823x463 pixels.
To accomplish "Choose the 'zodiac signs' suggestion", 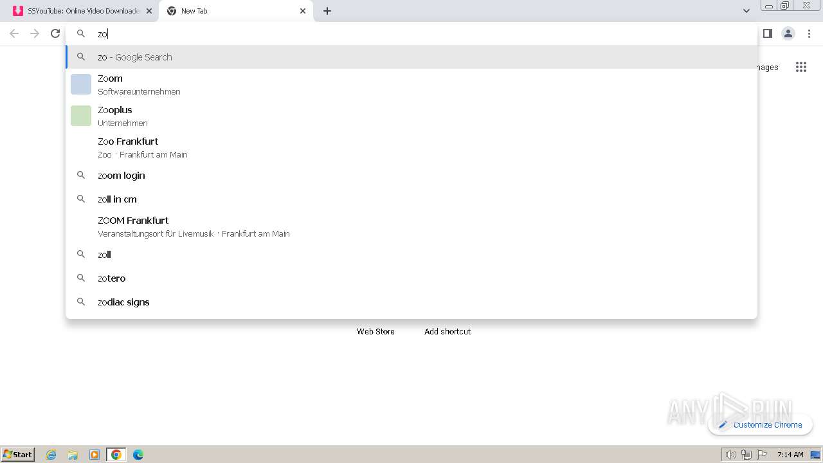I will point(411,302).
